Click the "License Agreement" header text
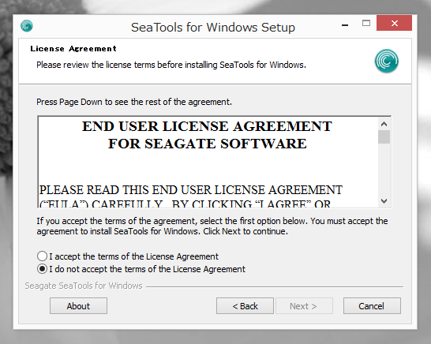Screen dimensions: 431x344 [x=73, y=49]
